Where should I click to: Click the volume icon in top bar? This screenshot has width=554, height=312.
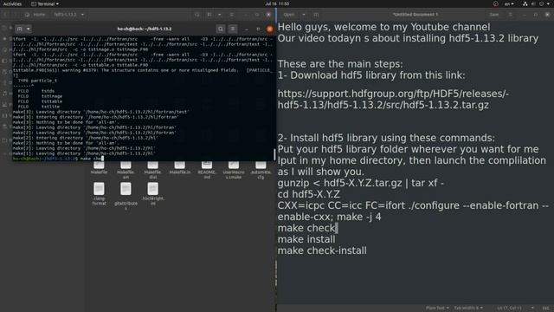[533, 3]
